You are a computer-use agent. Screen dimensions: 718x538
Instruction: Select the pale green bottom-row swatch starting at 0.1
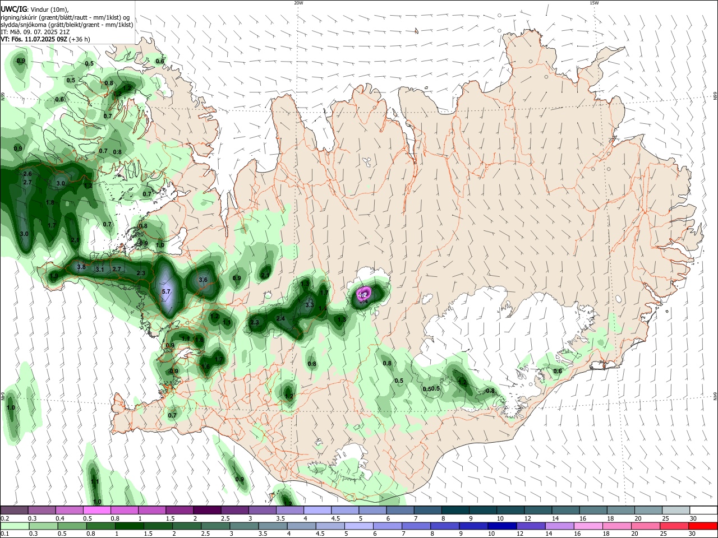[x=14, y=526]
